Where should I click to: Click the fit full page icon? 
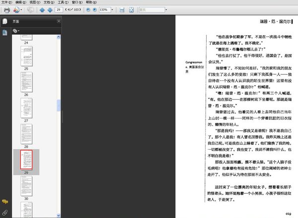(131, 10)
